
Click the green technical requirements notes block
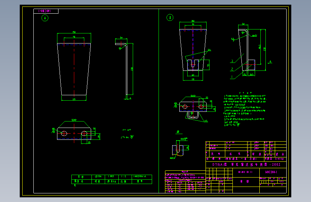tap(245, 109)
